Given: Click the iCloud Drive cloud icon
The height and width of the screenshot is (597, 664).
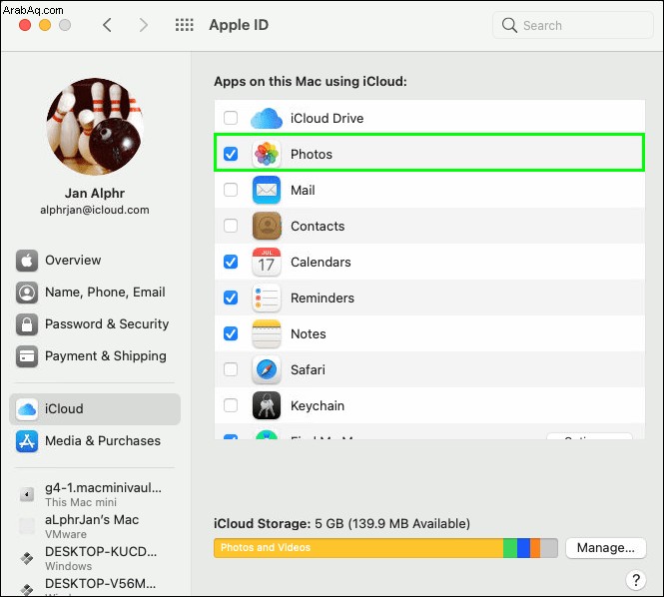Looking at the screenshot, I should click(267, 118).
